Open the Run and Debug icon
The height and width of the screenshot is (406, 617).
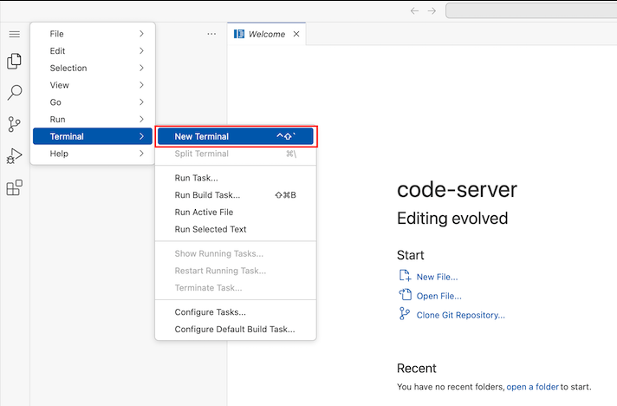click(15, 156)
